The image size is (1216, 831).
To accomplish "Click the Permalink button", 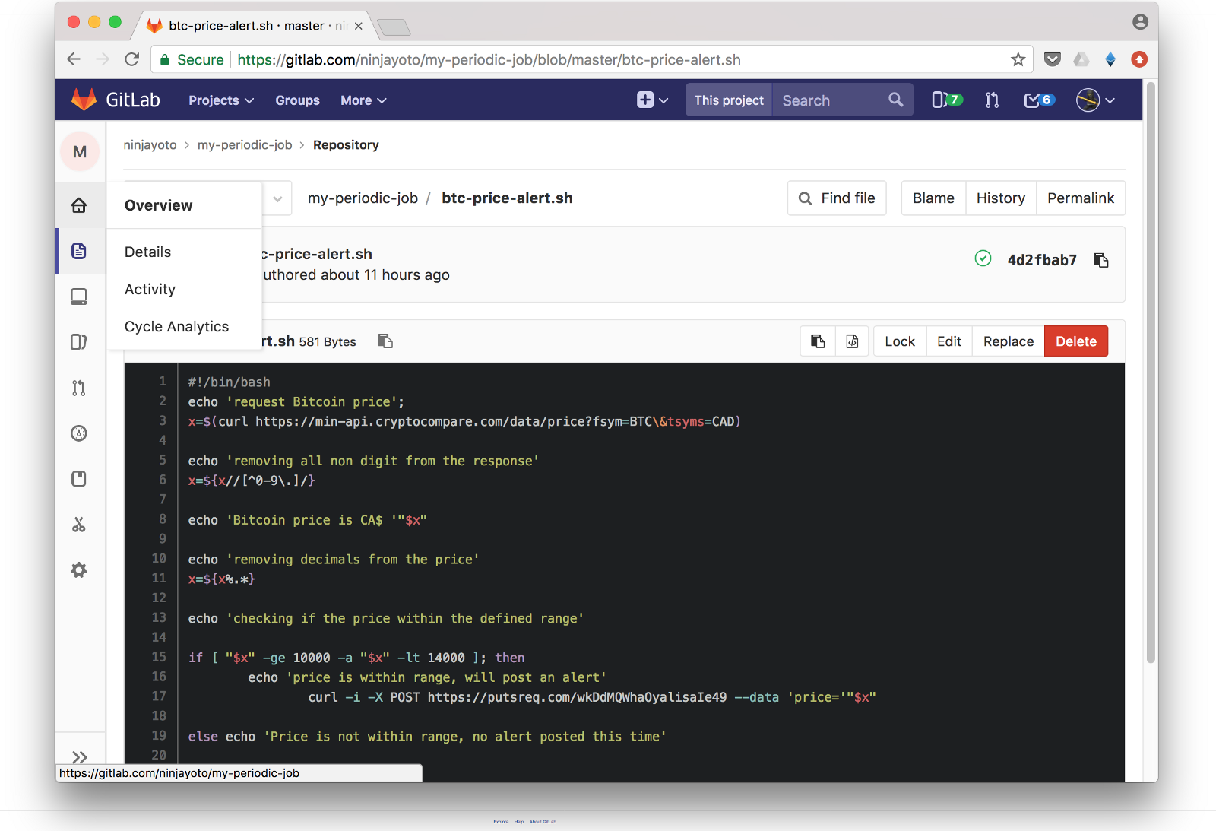I will (1081, 198).
